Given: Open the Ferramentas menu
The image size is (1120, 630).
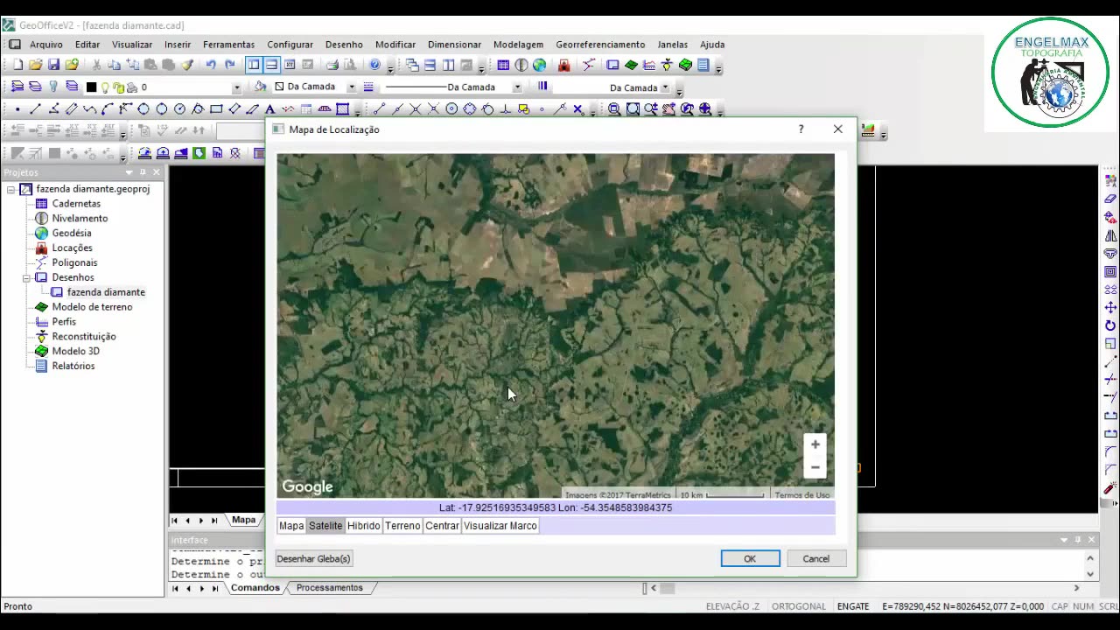Looking at the screenshot, I should pyautogui.click(x=228, y=45).
